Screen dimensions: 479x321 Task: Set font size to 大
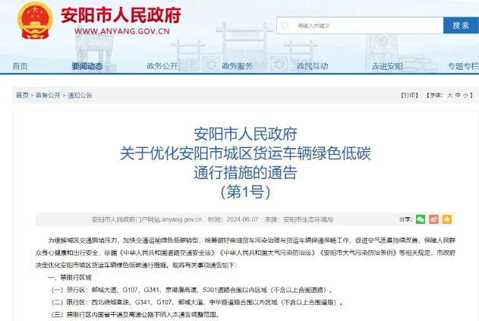(449, 96)
